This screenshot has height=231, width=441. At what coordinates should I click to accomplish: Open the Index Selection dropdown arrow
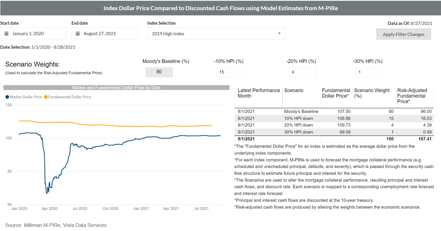coord(279,33)
